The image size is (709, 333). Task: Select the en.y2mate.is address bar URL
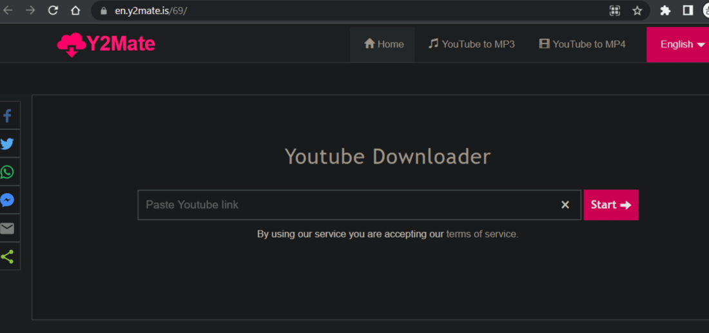pyautogui.click(x=151, y=11)
